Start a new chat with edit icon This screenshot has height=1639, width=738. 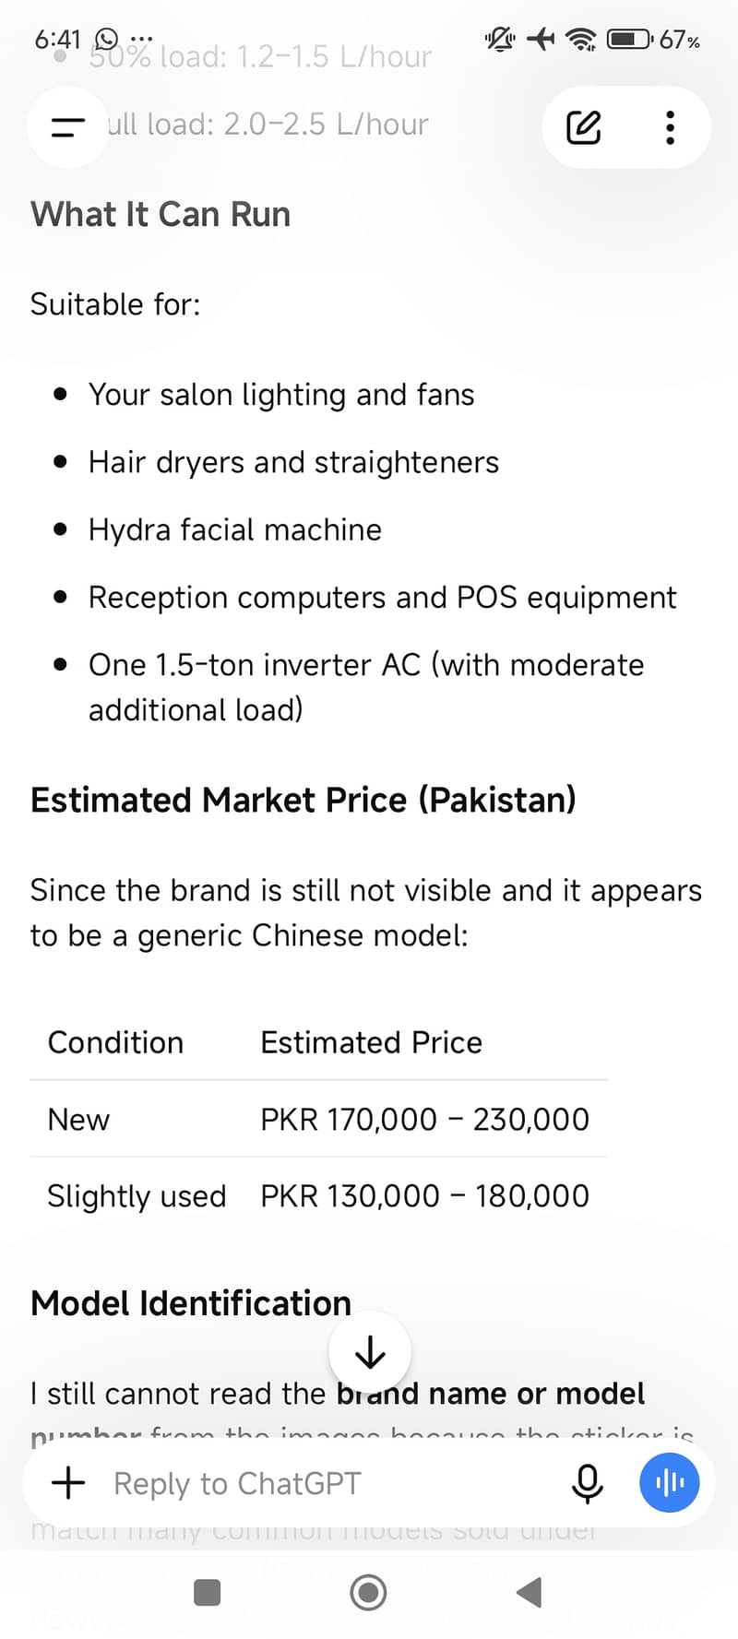click(584, 127)
